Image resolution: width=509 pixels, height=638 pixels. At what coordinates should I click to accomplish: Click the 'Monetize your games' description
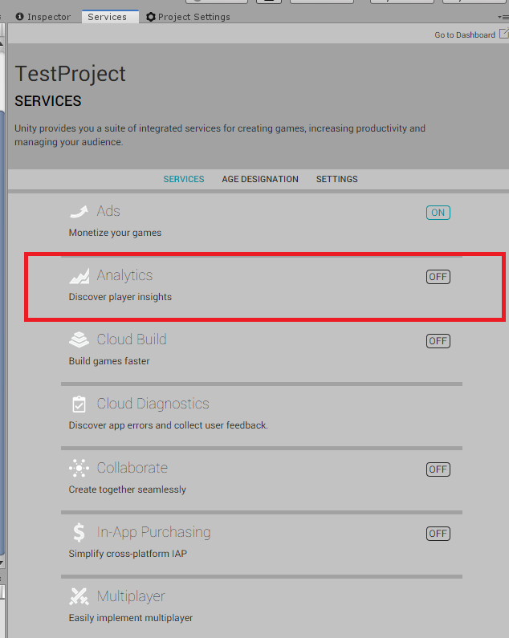click(116, 233)
